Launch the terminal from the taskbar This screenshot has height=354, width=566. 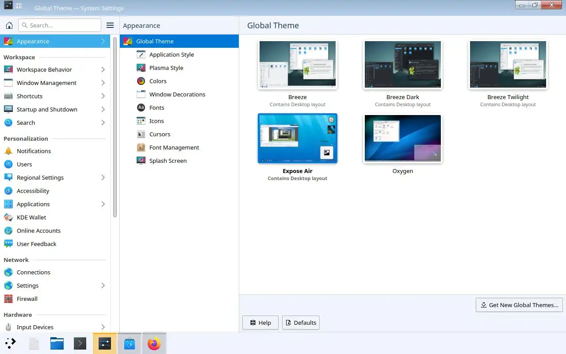[x=80, y=343]
